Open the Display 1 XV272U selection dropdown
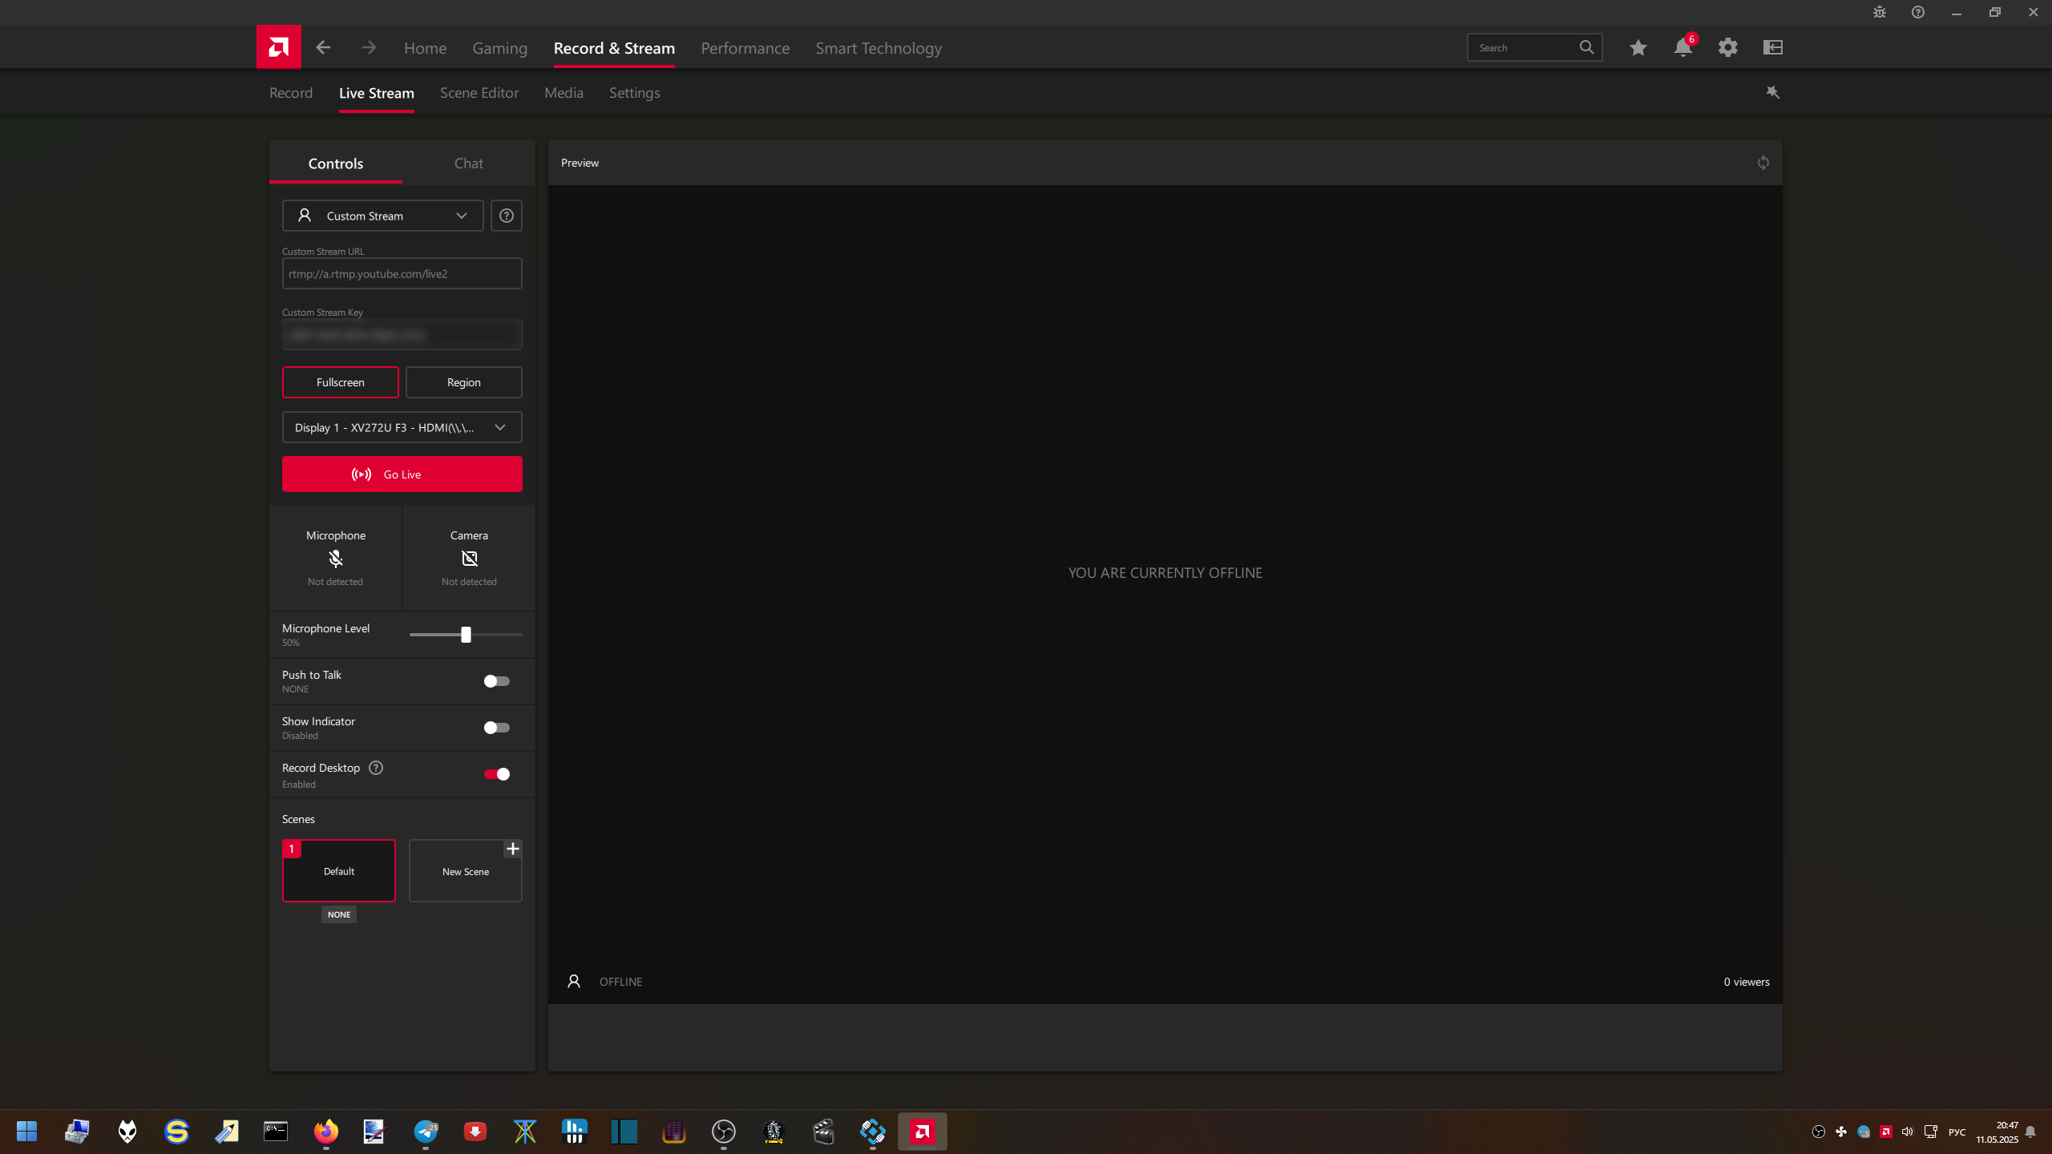 click(x=402, y=427)
